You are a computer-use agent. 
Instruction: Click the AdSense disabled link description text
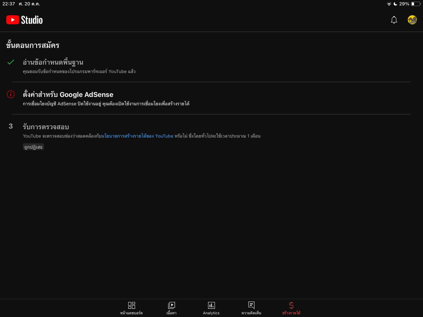[106, 104]
